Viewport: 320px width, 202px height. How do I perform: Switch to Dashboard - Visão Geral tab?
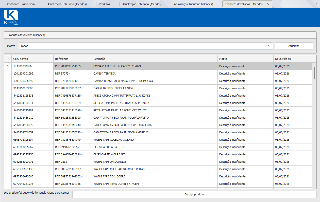coord(21,4)
